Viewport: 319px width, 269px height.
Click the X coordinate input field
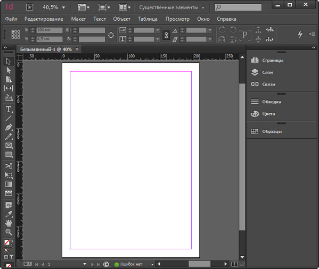click(50, 30)
